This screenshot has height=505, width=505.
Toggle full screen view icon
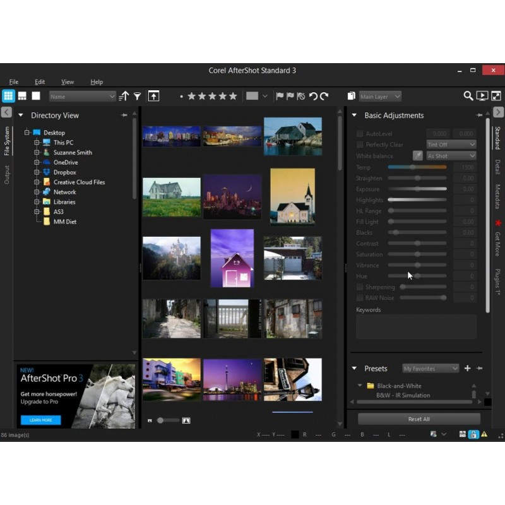(x=496, y=96)
